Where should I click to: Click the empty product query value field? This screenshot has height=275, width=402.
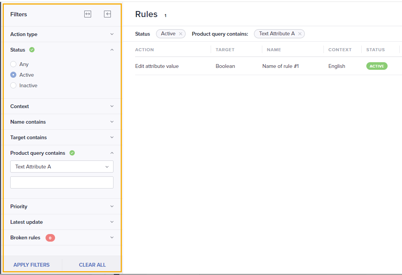click(62, 182)
